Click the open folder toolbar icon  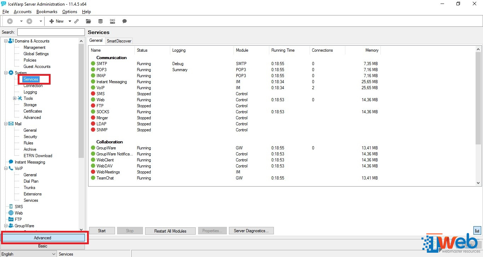click(x=88, y=21)
